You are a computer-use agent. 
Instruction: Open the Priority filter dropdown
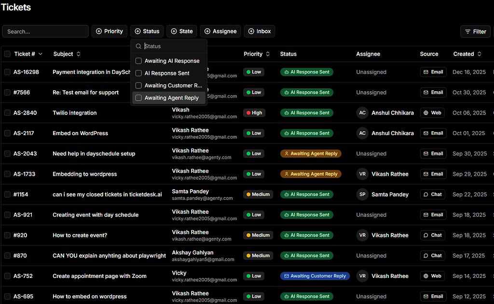click(110, 31)
